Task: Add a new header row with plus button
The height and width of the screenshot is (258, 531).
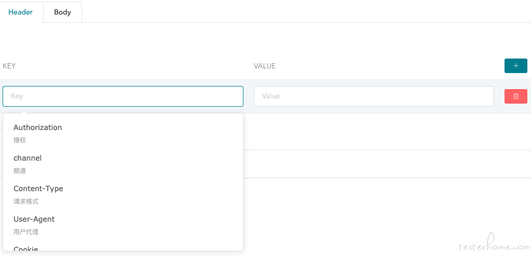Action: point(516,66)
